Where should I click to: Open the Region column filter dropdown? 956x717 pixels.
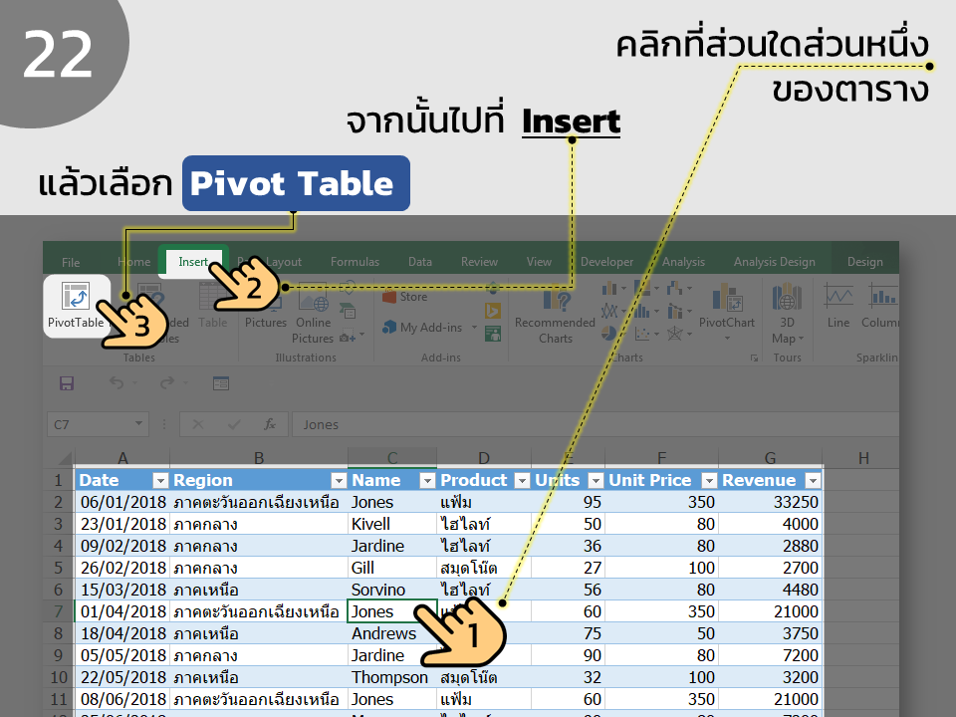coord(339,480)
